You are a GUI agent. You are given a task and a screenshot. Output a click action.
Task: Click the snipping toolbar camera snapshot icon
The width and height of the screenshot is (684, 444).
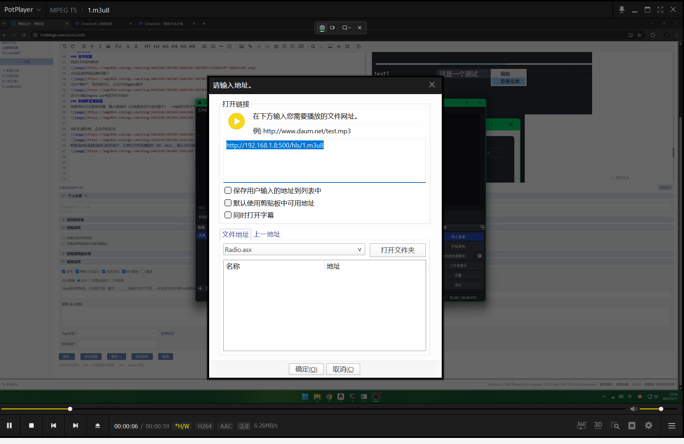tap(322, 27)
